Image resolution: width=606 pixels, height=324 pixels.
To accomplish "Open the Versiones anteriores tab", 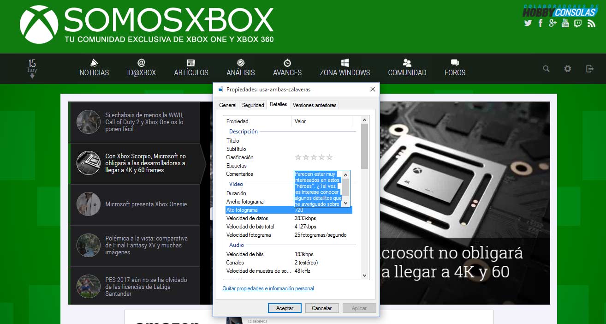I will click(x=315, y=105).
